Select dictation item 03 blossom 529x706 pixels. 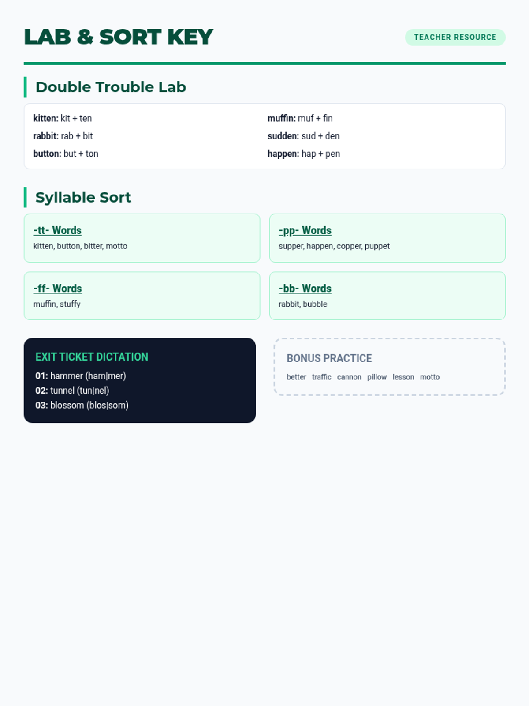[82, 405]
